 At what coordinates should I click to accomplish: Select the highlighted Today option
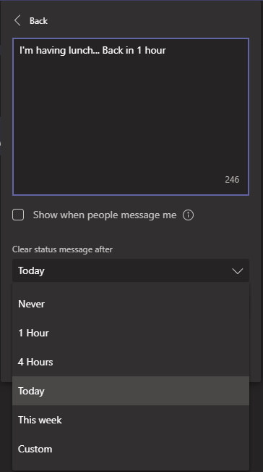click(131, 391)
